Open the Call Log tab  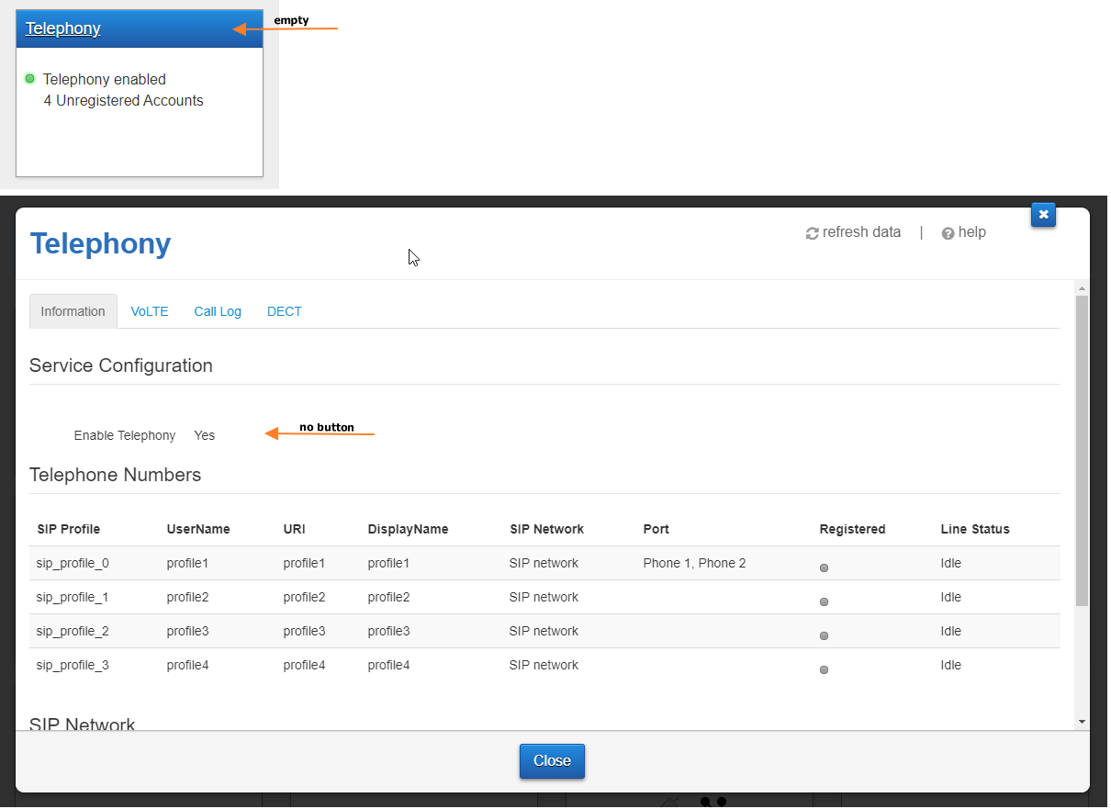pyautogui.click(x=218, y=311)
